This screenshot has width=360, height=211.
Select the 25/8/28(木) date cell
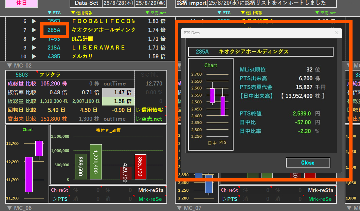pos(118,3)
